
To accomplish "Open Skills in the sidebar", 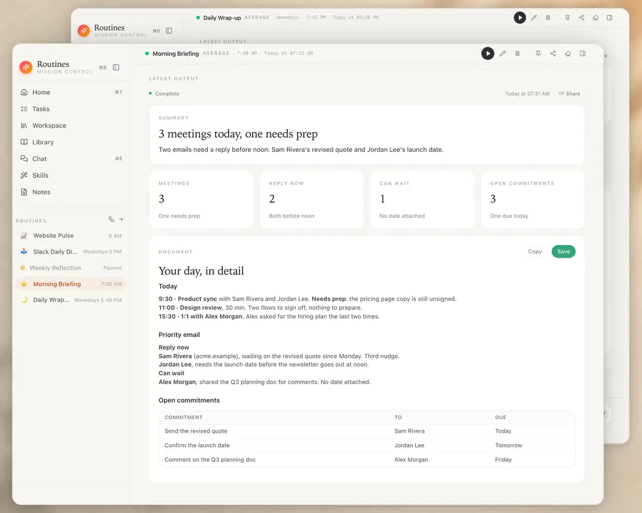I will click(x=71, y=175).
